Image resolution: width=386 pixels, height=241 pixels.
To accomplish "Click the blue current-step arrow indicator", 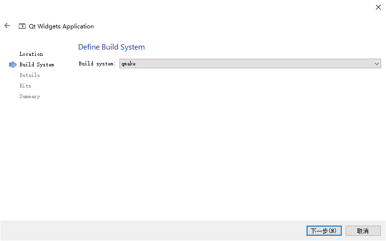I will [13, 64].
